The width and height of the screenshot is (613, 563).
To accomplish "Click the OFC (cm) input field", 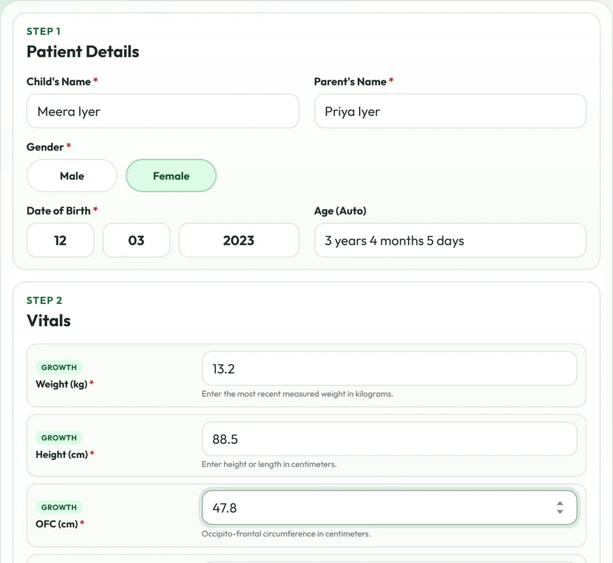I will [x=390, y=508].
